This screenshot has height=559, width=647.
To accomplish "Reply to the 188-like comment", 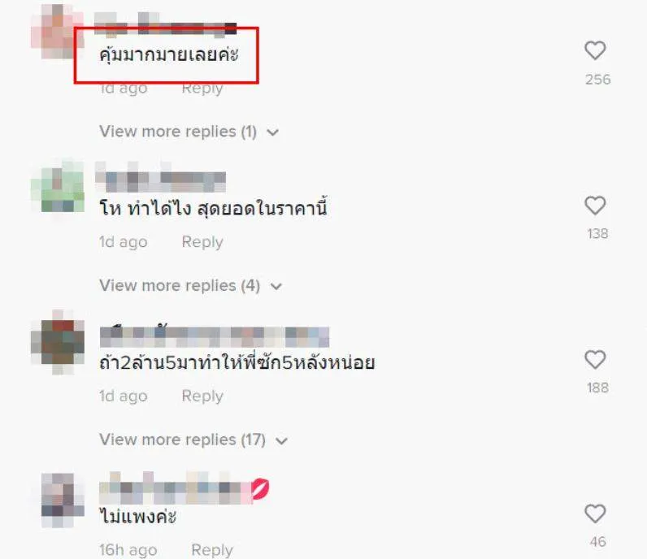I will (x=202, y=396).
